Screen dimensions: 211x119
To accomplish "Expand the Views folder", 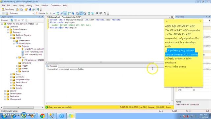I will click(x=11, y=74).
